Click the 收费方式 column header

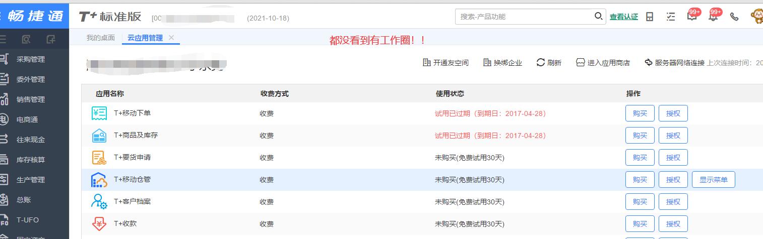[x=274, y=94]
